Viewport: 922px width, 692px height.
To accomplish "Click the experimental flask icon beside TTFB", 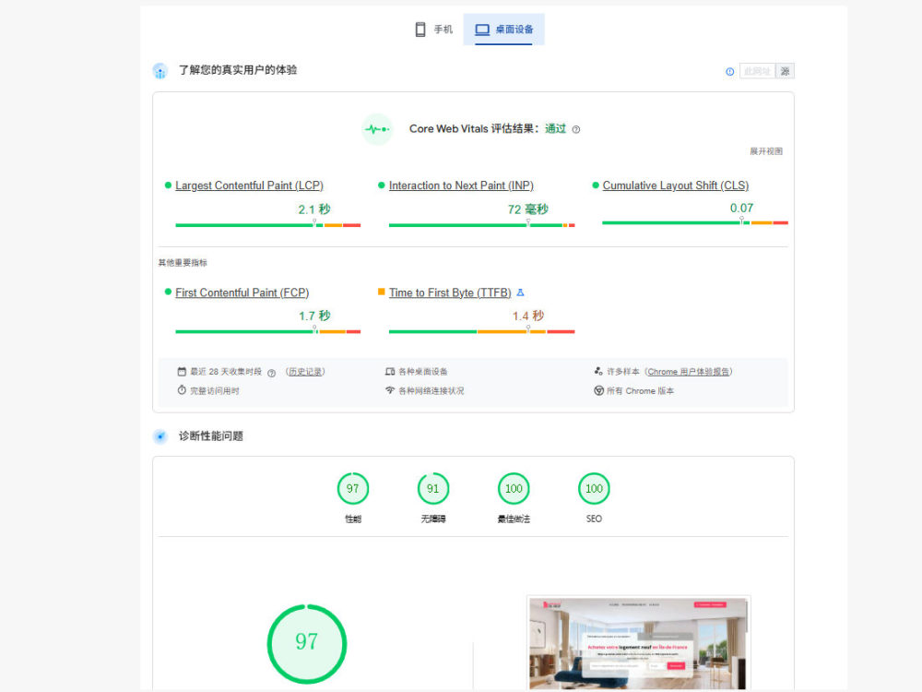I will click(520, 292).
